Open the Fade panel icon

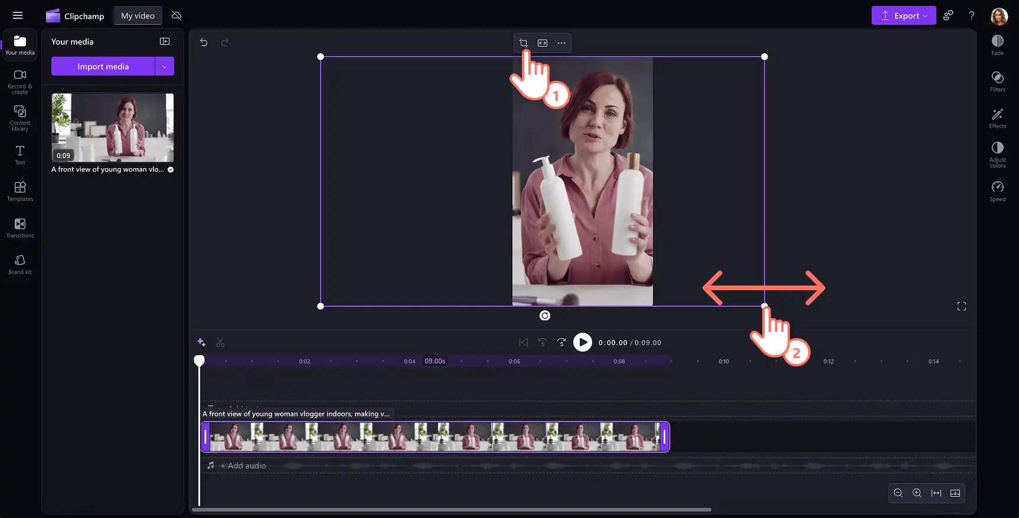pyautogui.click(x=997, y=45)
